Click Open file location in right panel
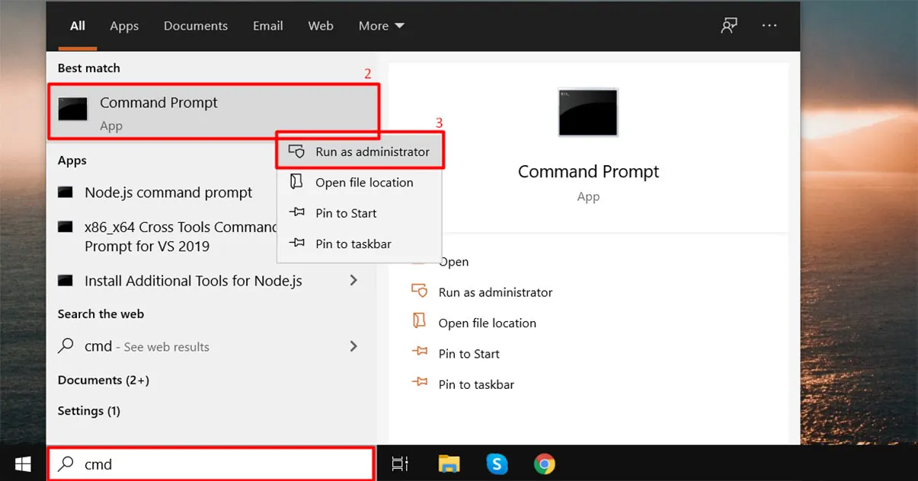The height and width of the screenshot is (481, 918). point(488,323)
